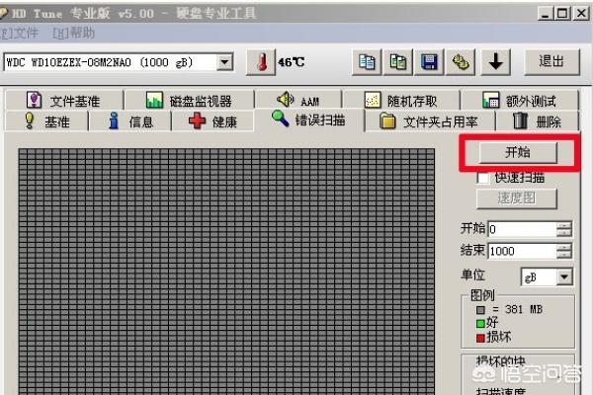Switch to the 基准 tab
The height and width of the screenshot is (395, 593).
[46, 121]
